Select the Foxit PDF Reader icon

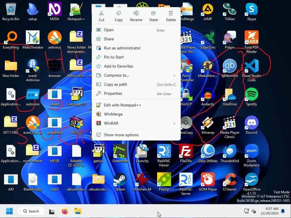tap(251, 42)
